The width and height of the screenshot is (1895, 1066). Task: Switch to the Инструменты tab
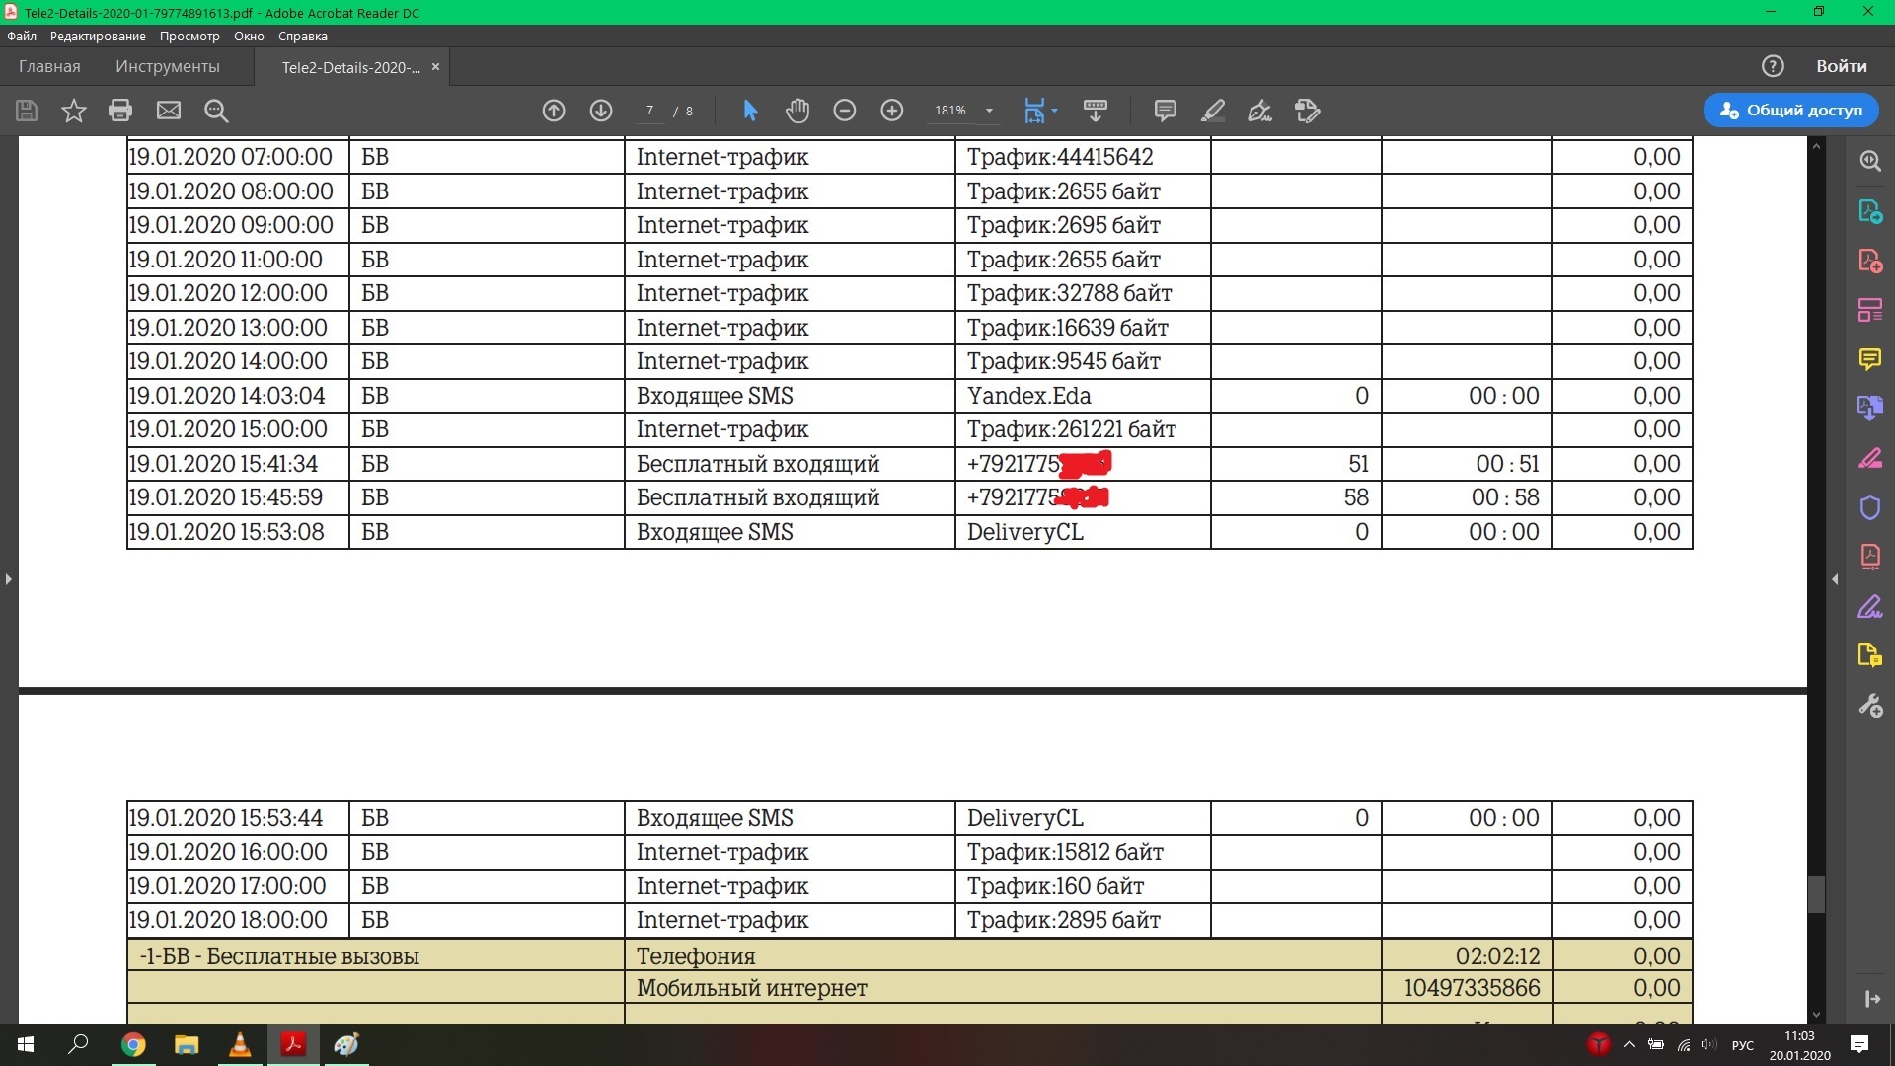click(x=168, y=66)
